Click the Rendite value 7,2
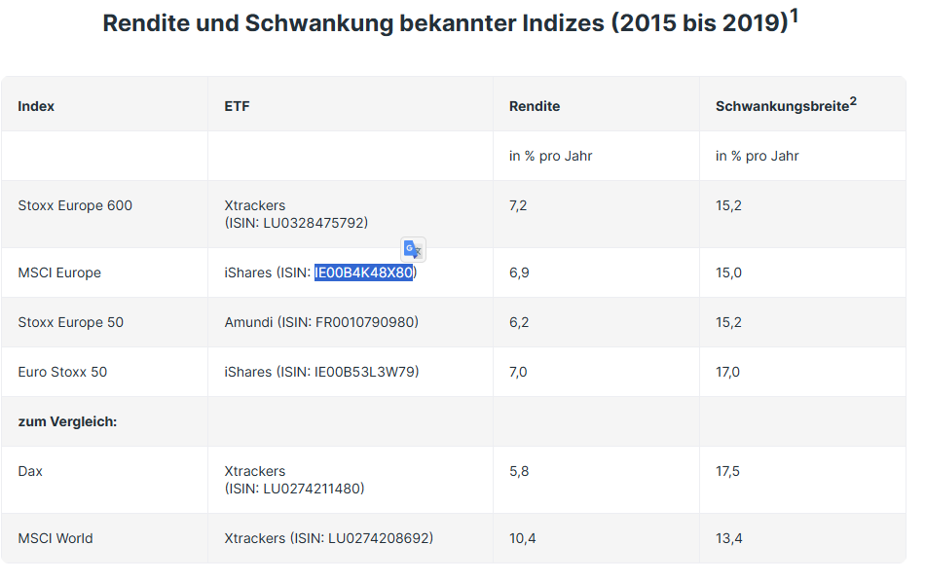Image resolution: width=925 pixels, height=581 pixels. click(518, 205)
